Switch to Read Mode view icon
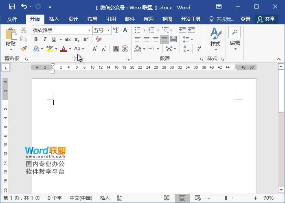 [x=167, y=198]
